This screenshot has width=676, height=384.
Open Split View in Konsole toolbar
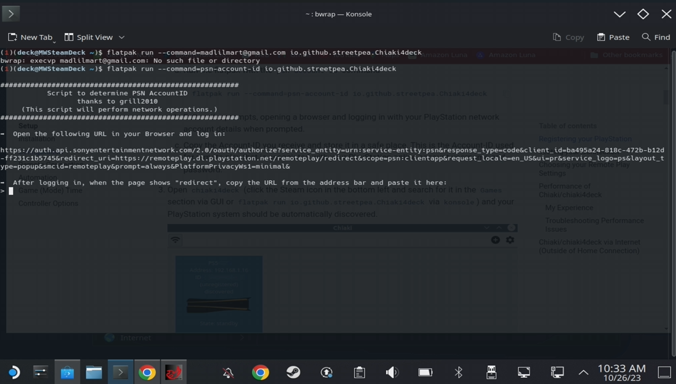tap(88, 37)
